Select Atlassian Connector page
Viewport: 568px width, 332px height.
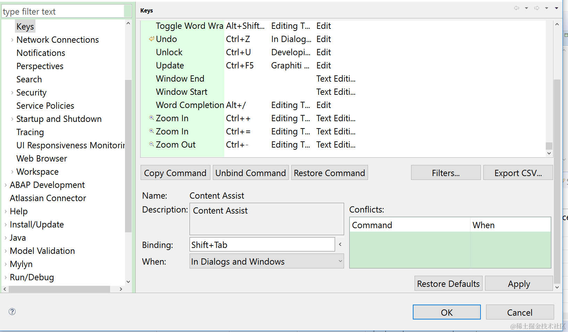coord(48,198)
